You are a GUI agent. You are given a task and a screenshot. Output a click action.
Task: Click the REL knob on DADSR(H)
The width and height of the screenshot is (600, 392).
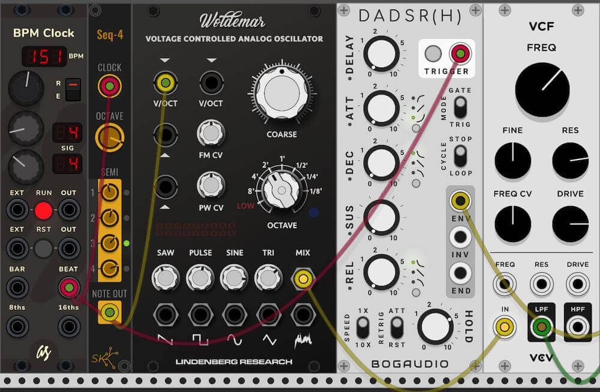click(x=381, y=272)
